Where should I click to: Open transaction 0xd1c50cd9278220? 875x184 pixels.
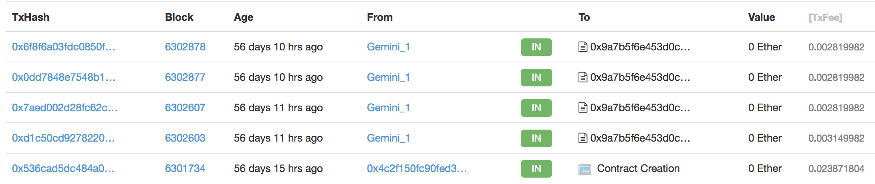tap(63, 138)
